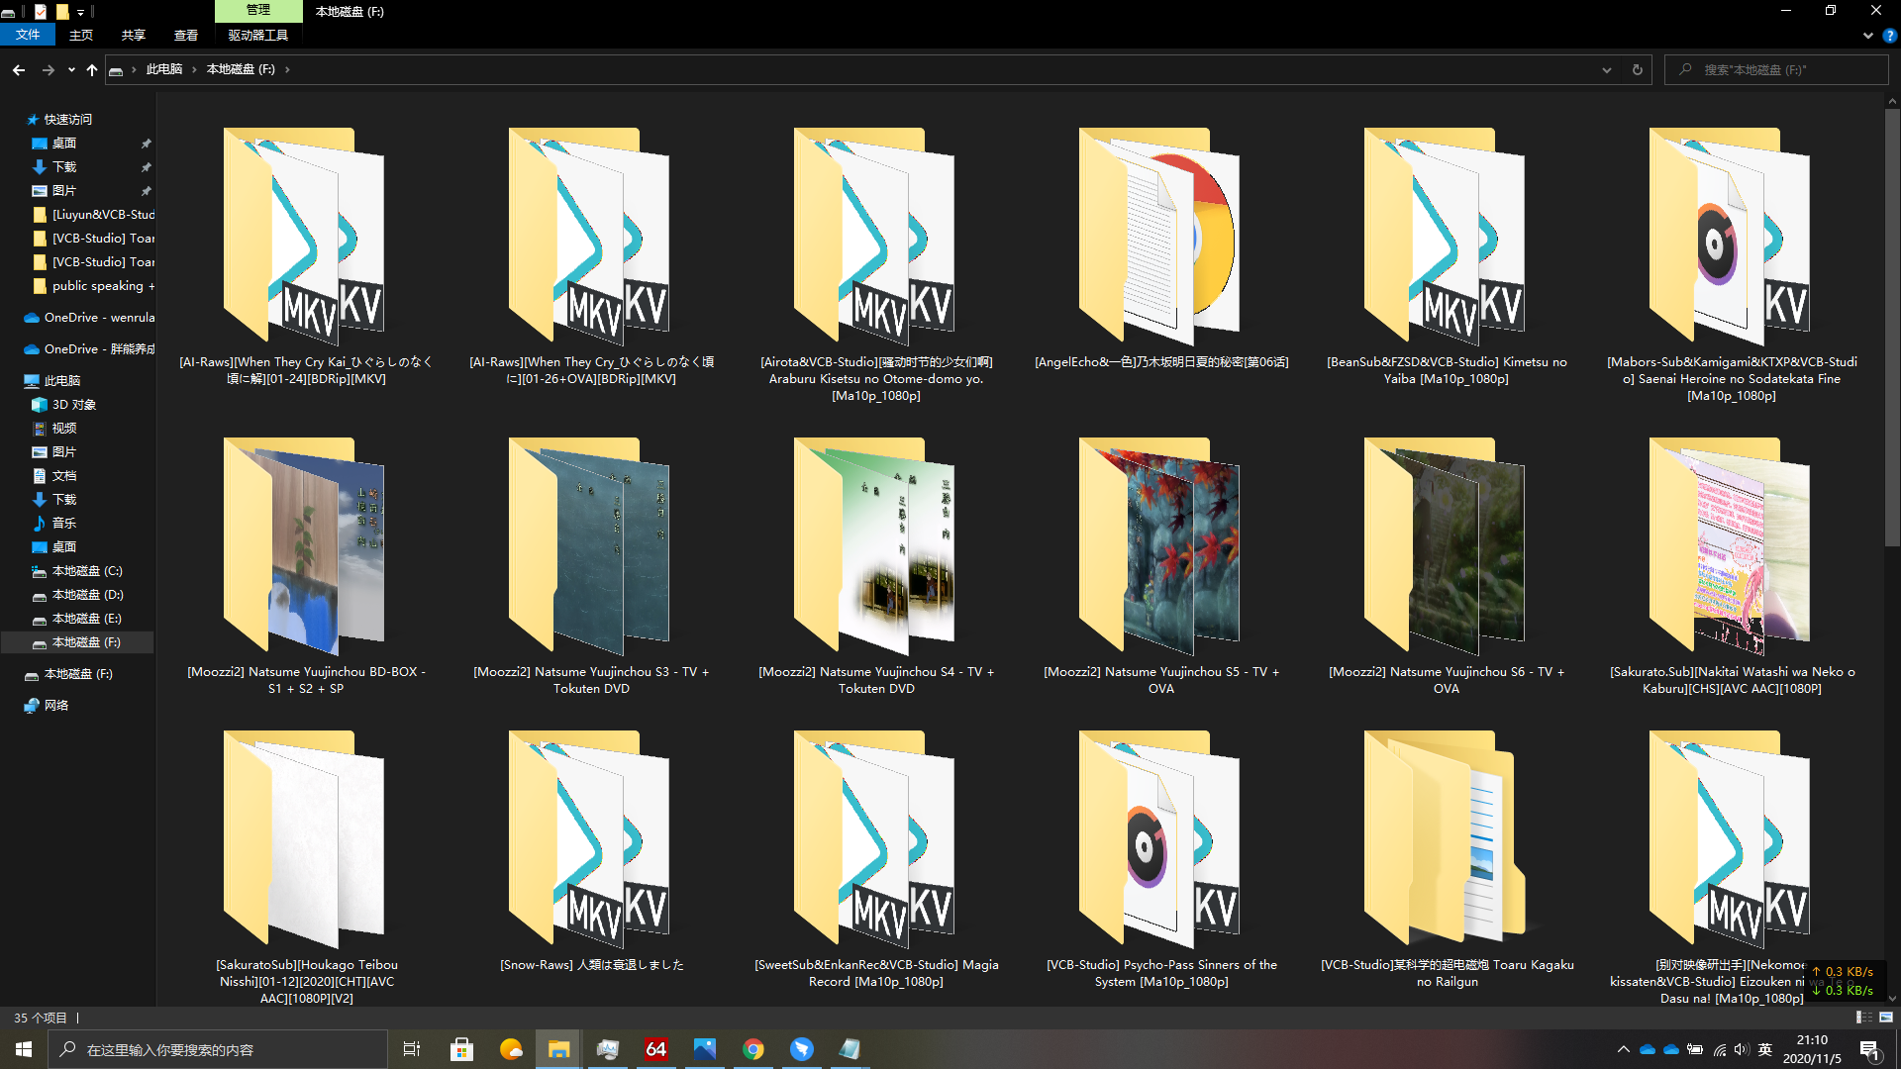Refresh the current folder view
The width and height of the screenshot is (1901, 1069).
point(1637,69)
